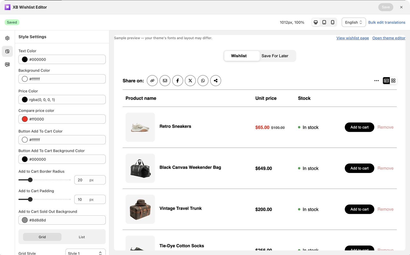Switch wishlist preview to list view
This screenshot has height=255, width=410.
point(386,81)
